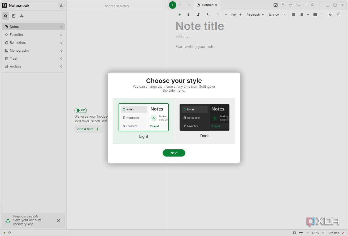This screenshot has width=348, height=236.
Task: Insert a numbered list
Action: (302, 15)
